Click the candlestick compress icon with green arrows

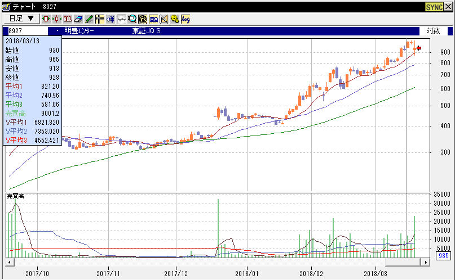click(x=57, y=19)
